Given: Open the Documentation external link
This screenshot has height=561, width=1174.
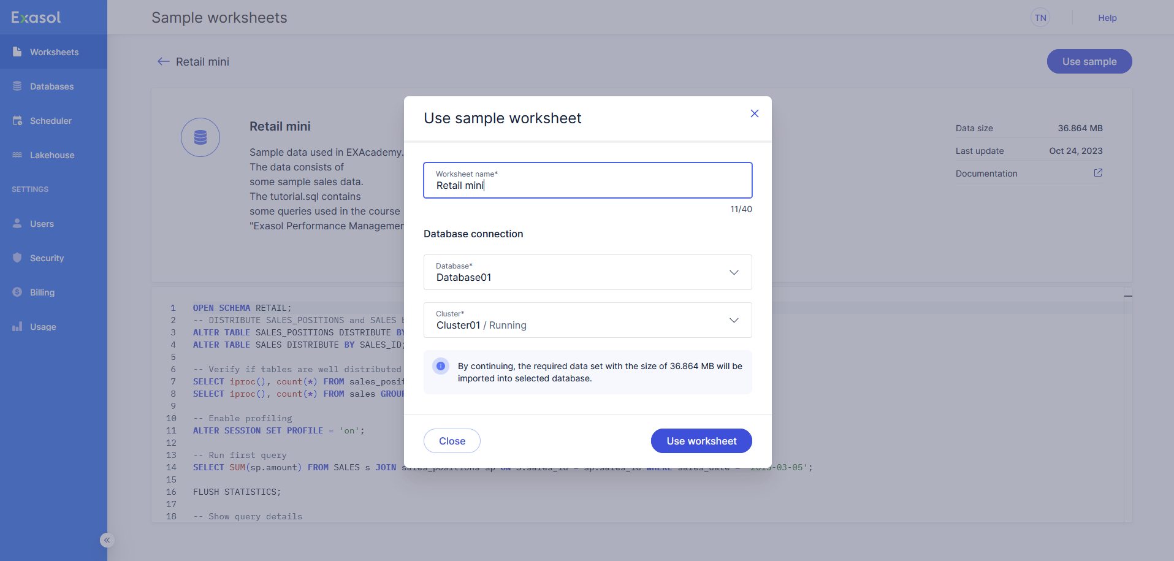Looking at the screenshot, I should 1097,172.
